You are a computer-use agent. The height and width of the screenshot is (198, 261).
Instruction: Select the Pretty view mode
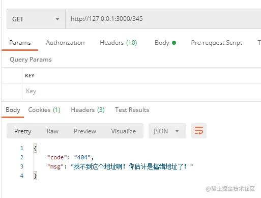pyautogui.click(x=23, y=131)
